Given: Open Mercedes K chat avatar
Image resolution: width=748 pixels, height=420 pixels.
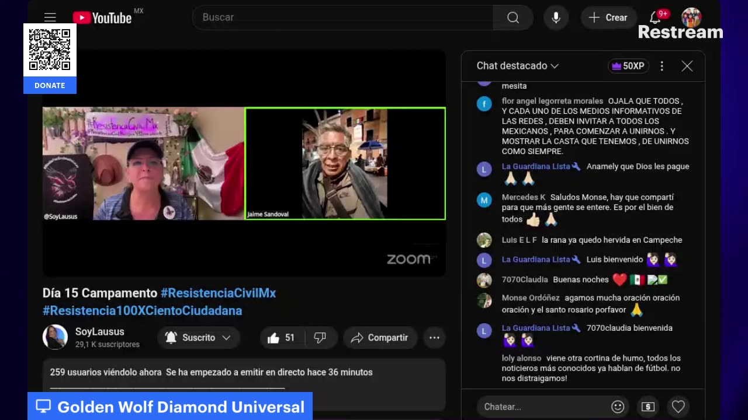Looking at the screenshot, I should [x=484, y=200].
